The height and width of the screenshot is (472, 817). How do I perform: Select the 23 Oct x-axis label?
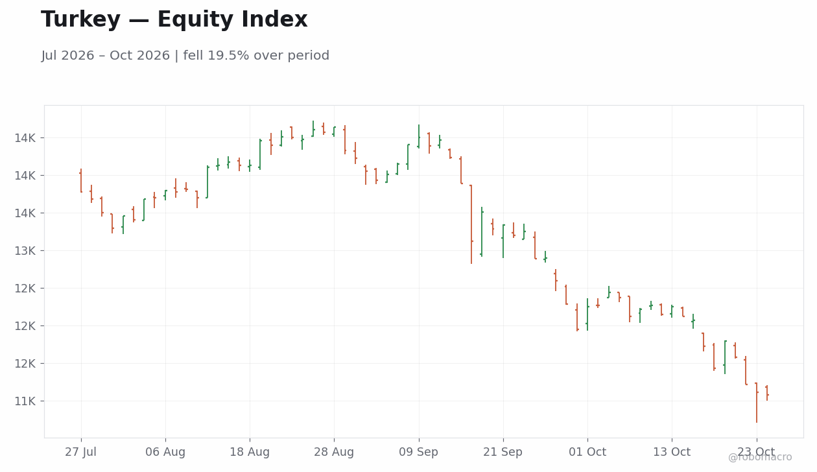pyautogui.click(x=756, y=453)
